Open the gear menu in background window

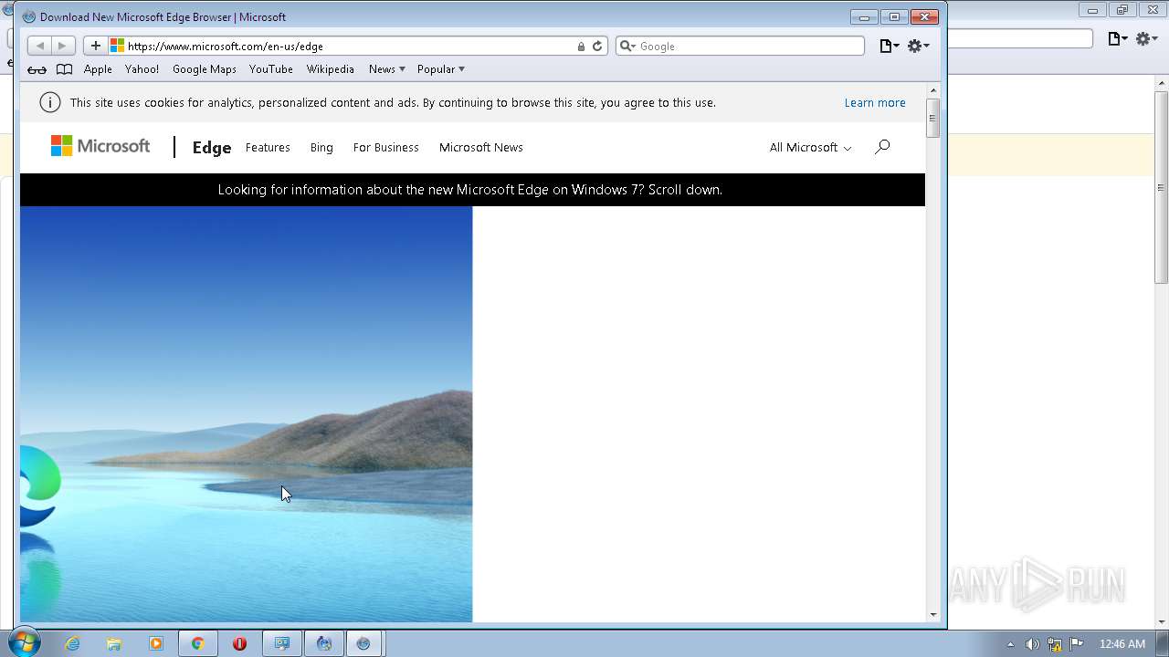(x=1146, y=38)
